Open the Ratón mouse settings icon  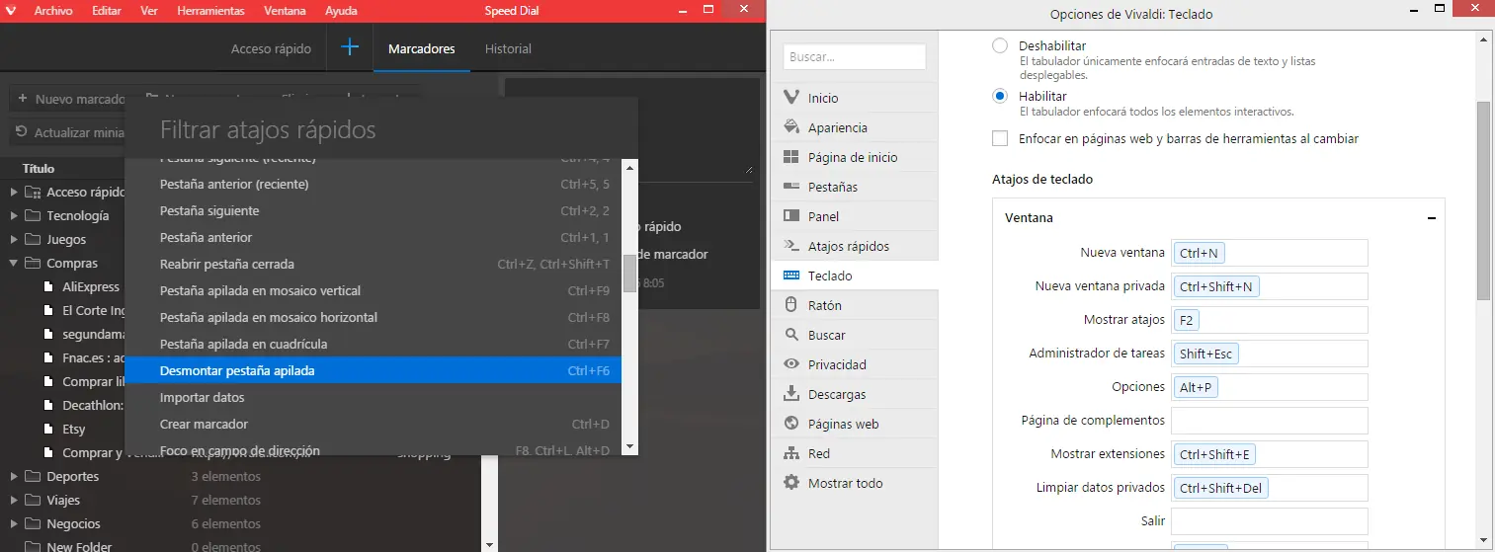(x=790, y=305)
